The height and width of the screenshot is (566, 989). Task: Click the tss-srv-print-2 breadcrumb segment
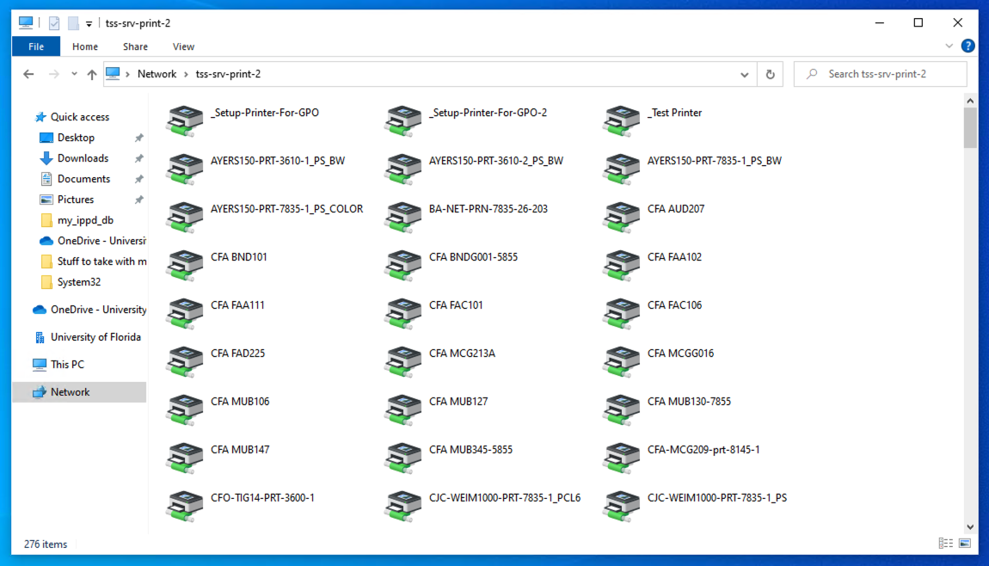click(x=228, y=74)
